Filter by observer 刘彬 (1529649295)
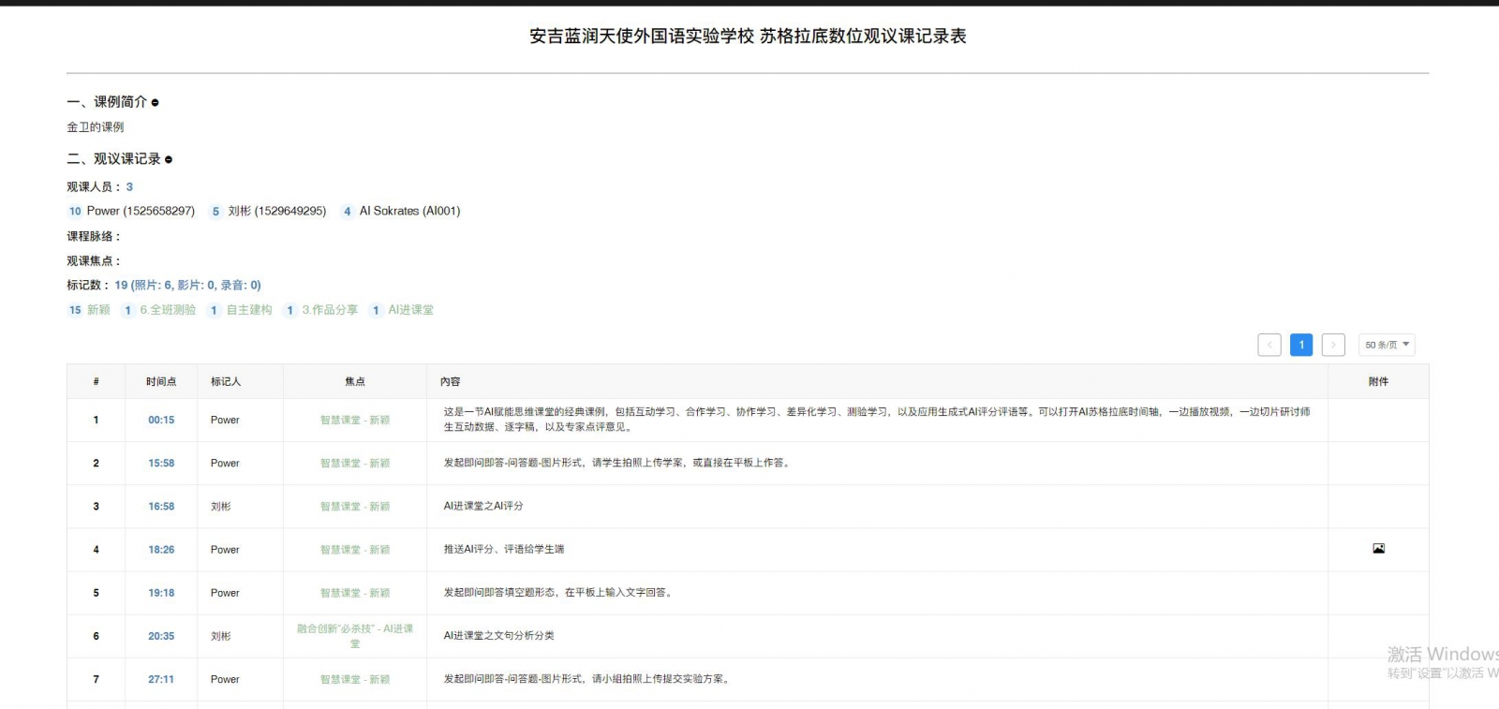Image resolution: width=1499 pixels, height=709 pixels. [276, 212]
